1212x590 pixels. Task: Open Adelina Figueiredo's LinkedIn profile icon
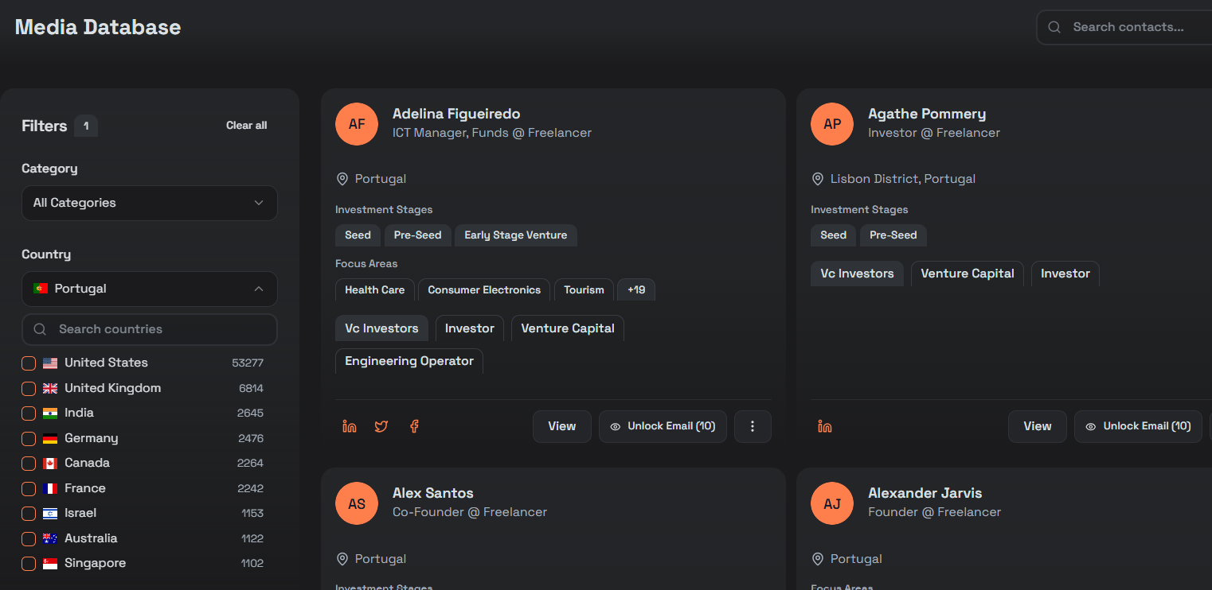pos(349,426)
